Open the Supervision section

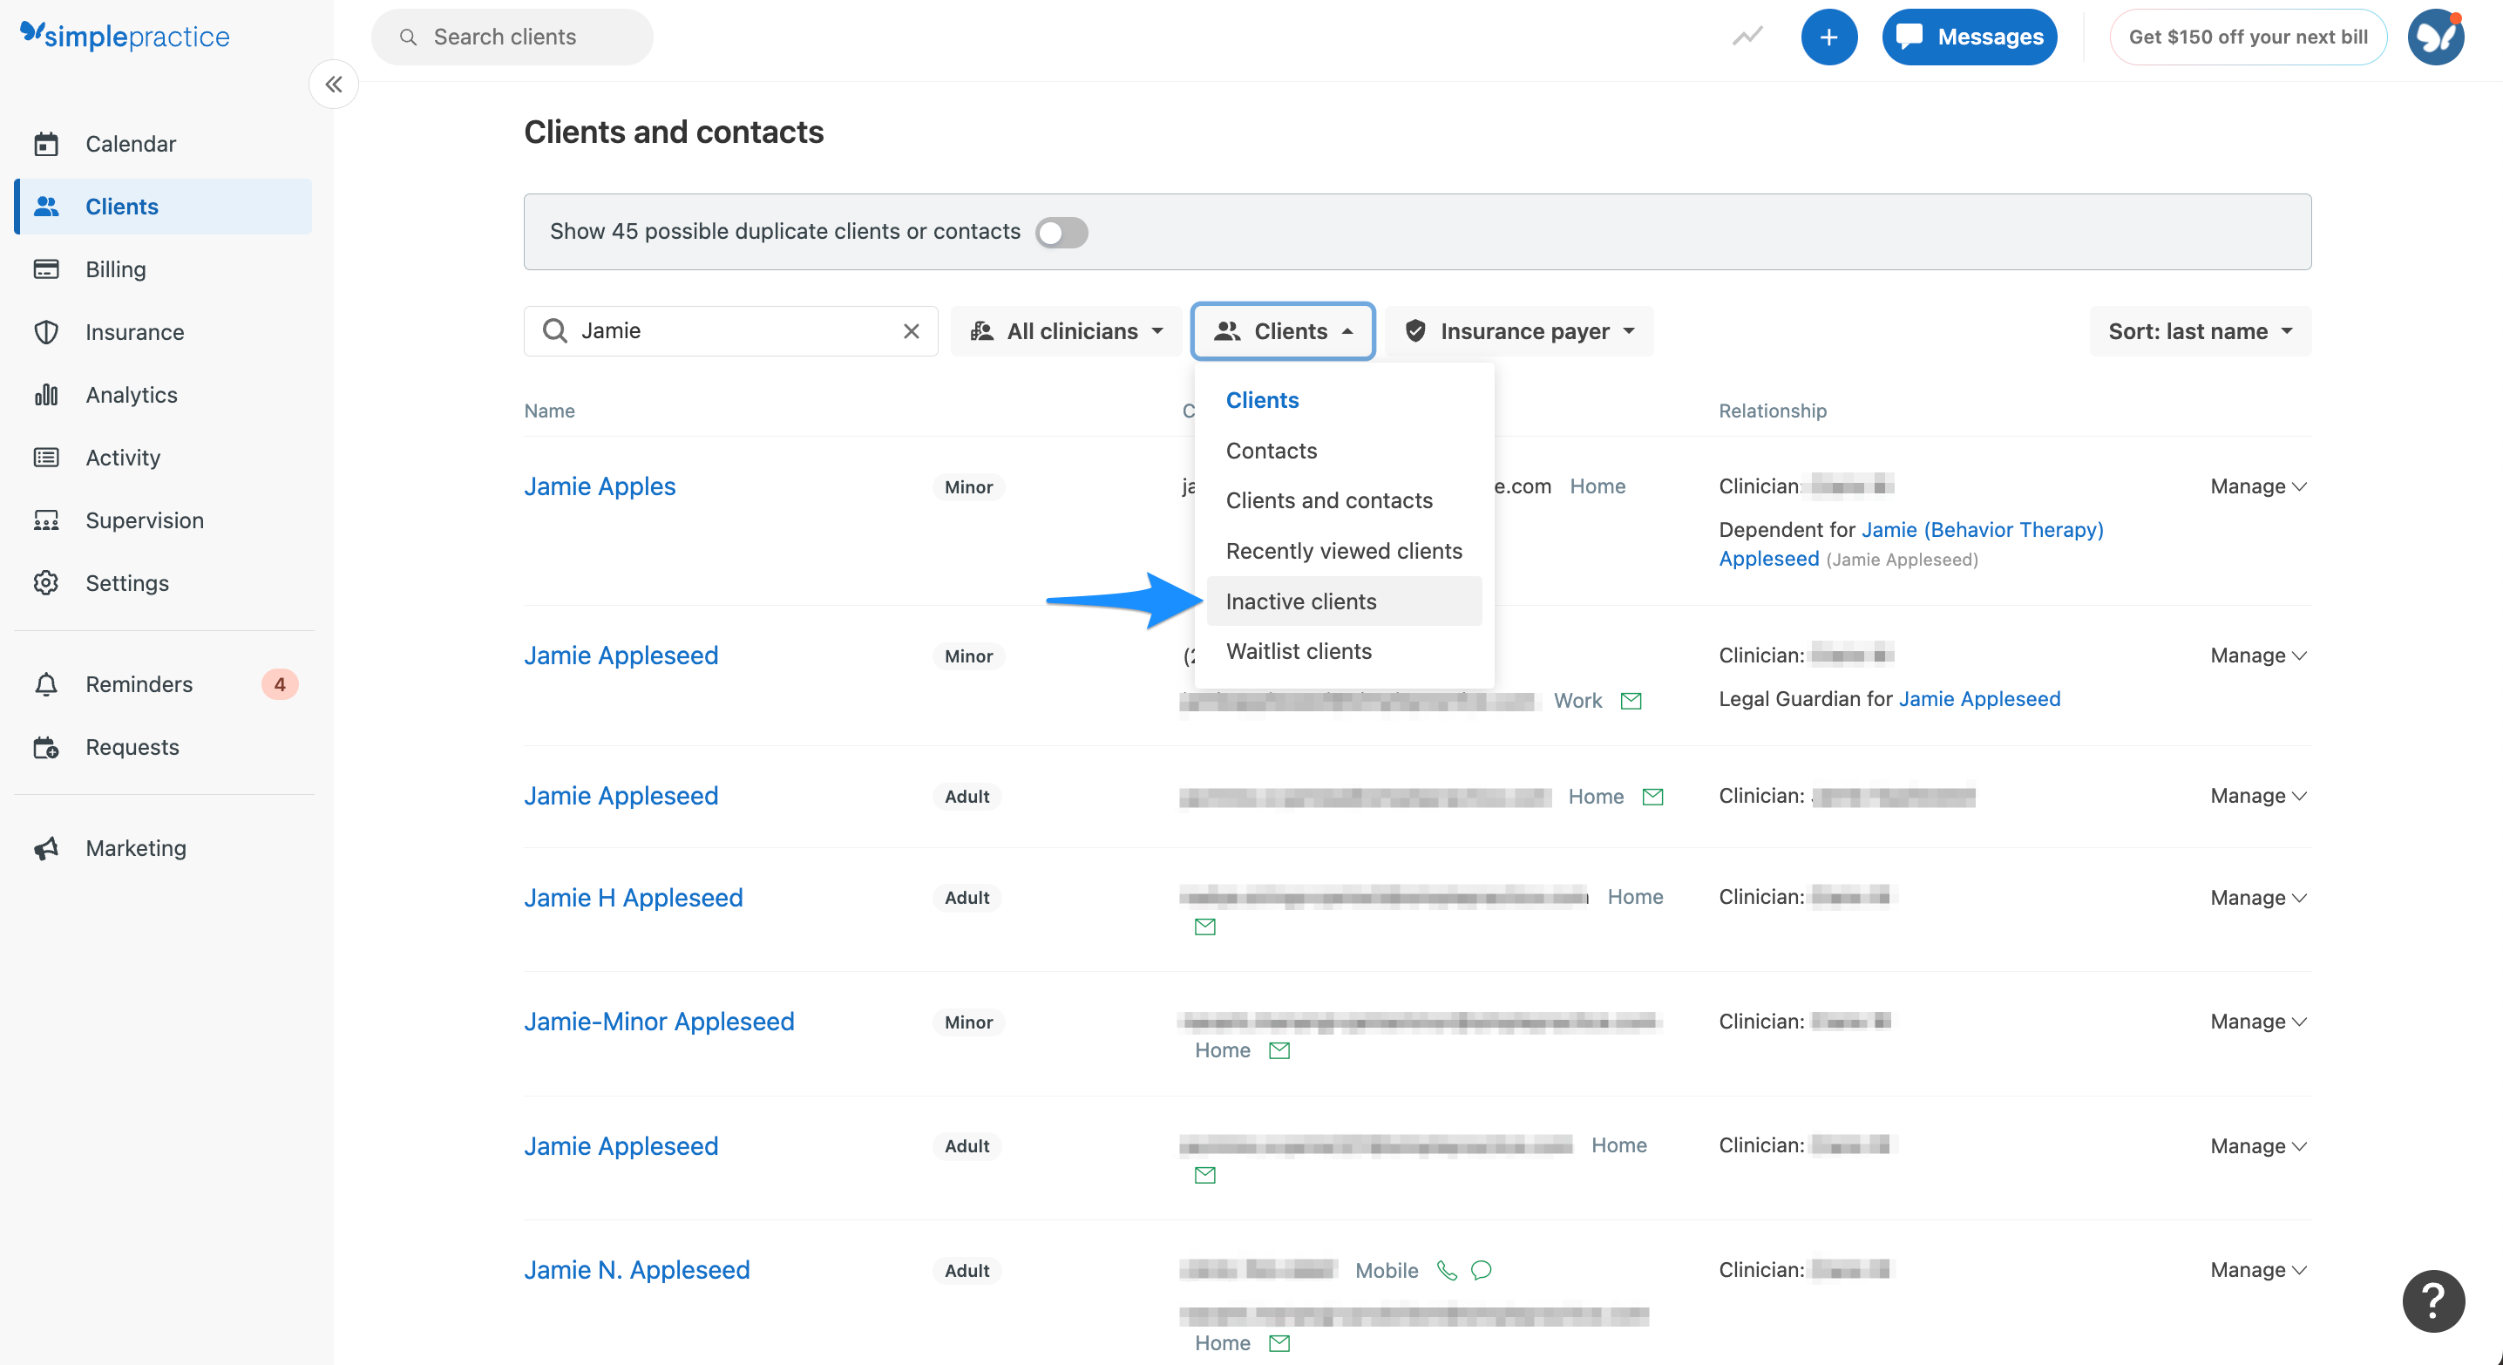click(x=144, y=520)
